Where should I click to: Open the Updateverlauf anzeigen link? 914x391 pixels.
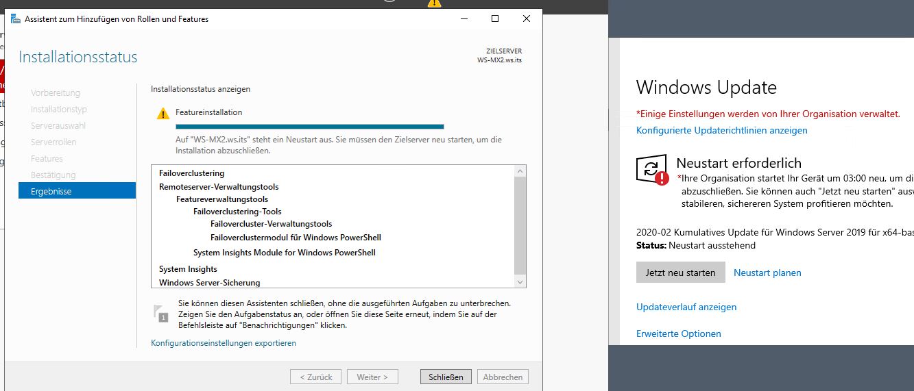click(686, 307)
